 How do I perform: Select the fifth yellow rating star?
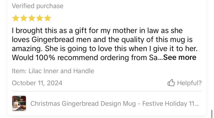pos(48,18)
